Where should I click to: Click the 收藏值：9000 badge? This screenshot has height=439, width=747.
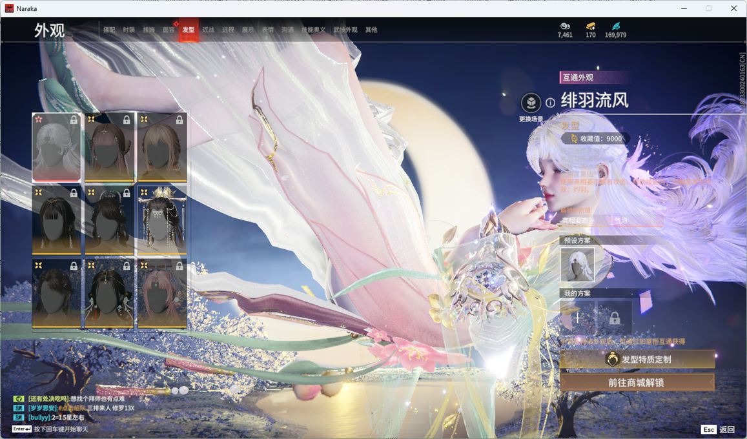pyautogui.click(x=595, y=139)
